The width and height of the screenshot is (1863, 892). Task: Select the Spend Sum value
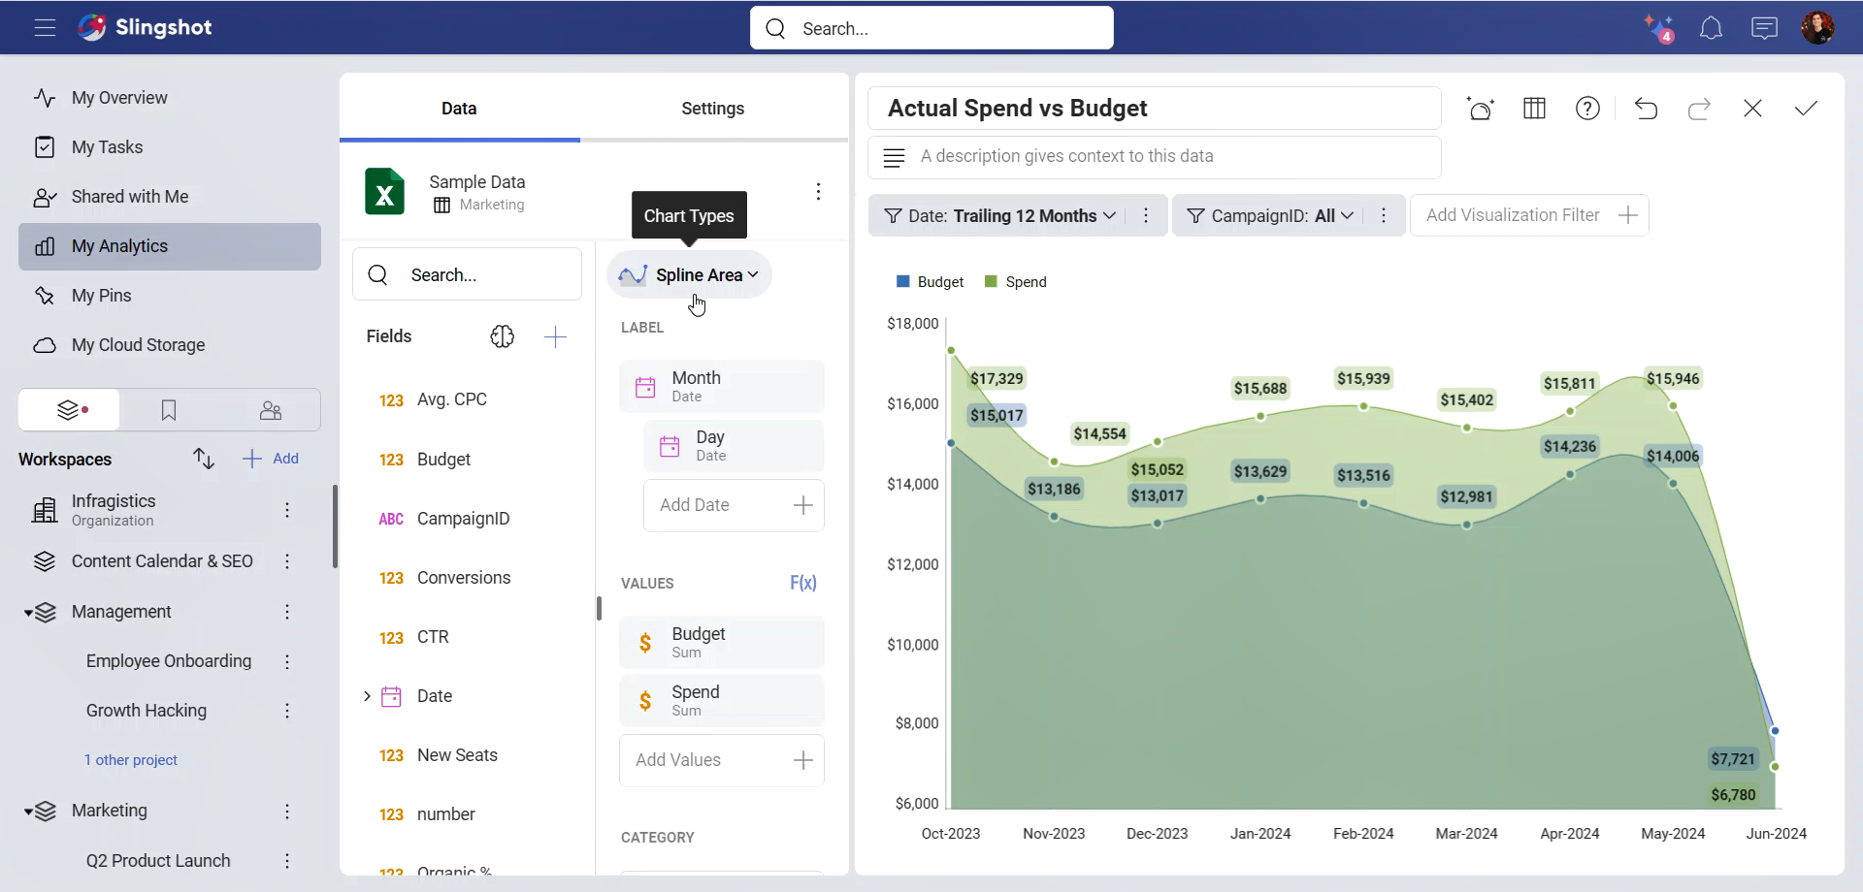[x=722, y=700]
